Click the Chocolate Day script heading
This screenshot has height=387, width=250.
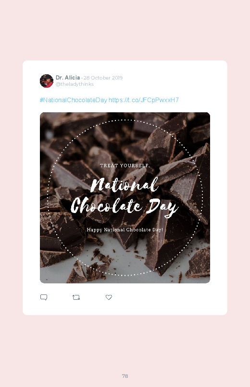(125, 207)
